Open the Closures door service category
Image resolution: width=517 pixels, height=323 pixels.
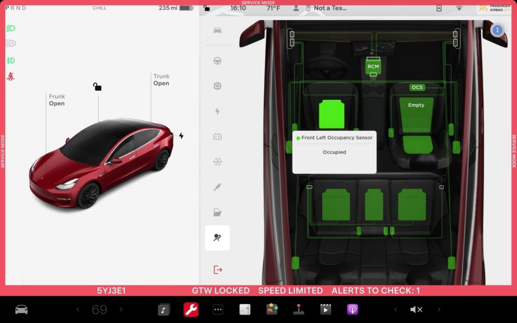click(217, 213)
